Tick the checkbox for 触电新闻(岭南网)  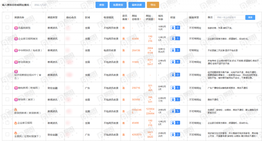pos(7,88)
